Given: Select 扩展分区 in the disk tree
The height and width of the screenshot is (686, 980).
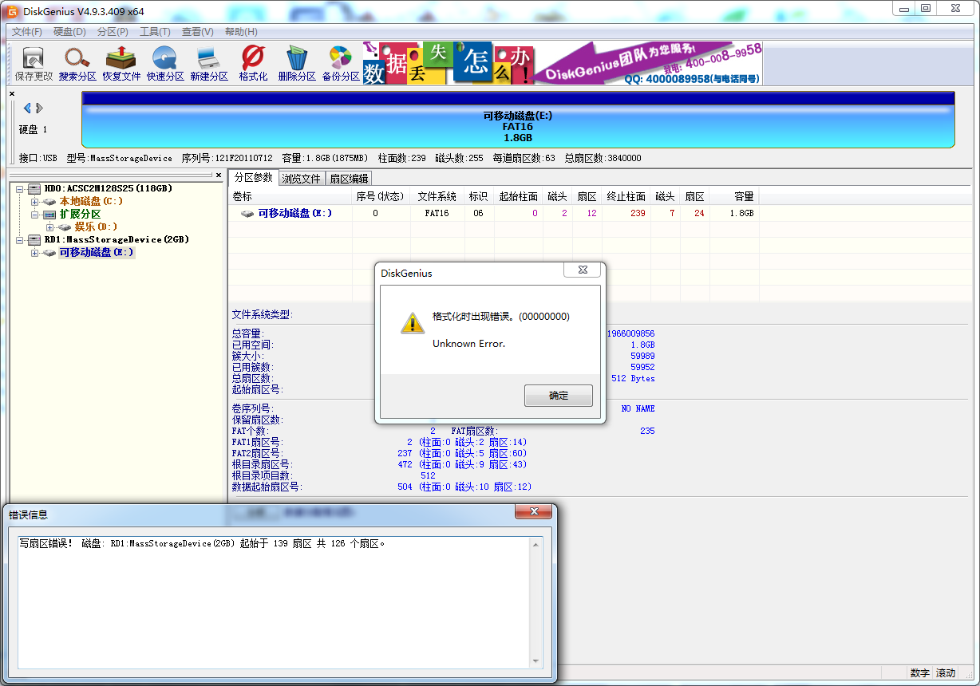Looking at the screenshot, I should point(80,215).
